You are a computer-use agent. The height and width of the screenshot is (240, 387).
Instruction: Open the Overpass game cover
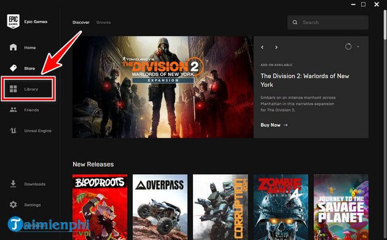click(160, 207)
